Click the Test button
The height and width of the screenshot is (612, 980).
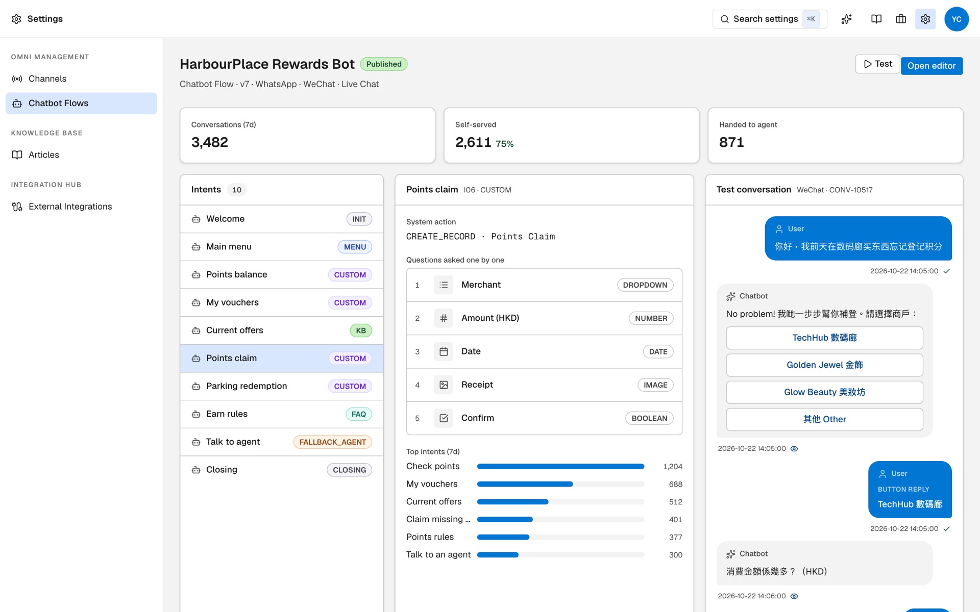[x=877, y=64]
